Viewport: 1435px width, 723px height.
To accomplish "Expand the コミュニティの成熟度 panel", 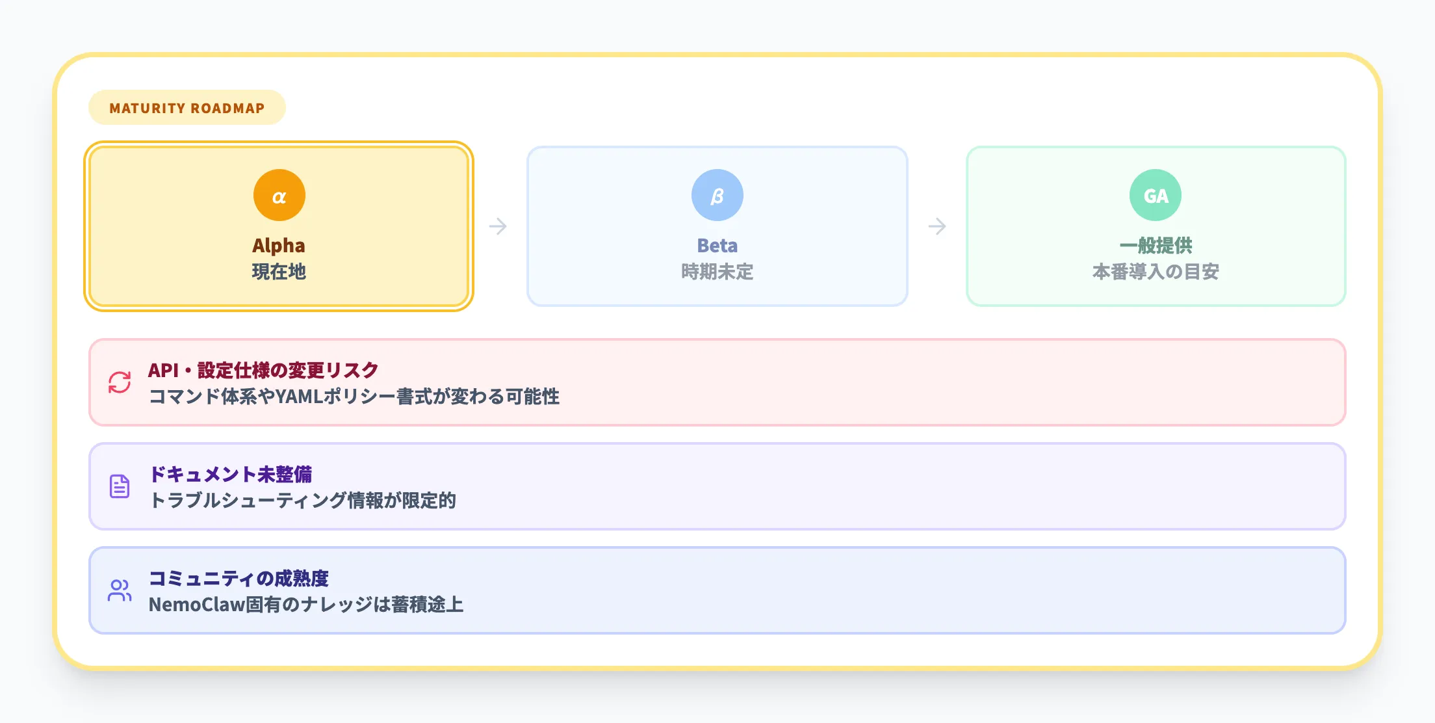I will point(715,589).
